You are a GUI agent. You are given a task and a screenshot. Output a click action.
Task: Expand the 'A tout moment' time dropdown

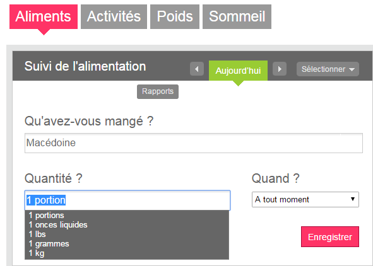point(305,199)
